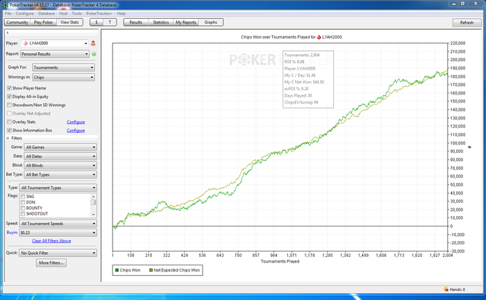
Task: Collapse the Filters section expander
Action: [8, 138]
